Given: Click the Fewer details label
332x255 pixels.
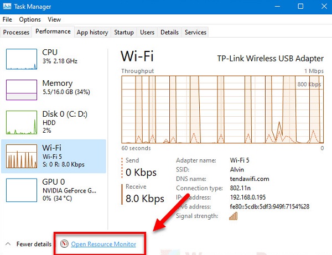Looking at the screenshot, I should 34,244.
